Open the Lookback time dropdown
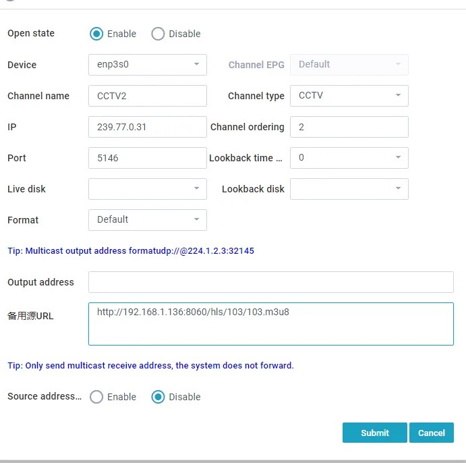This screenshot has width=466, height=463. click(x=349, y=158)
